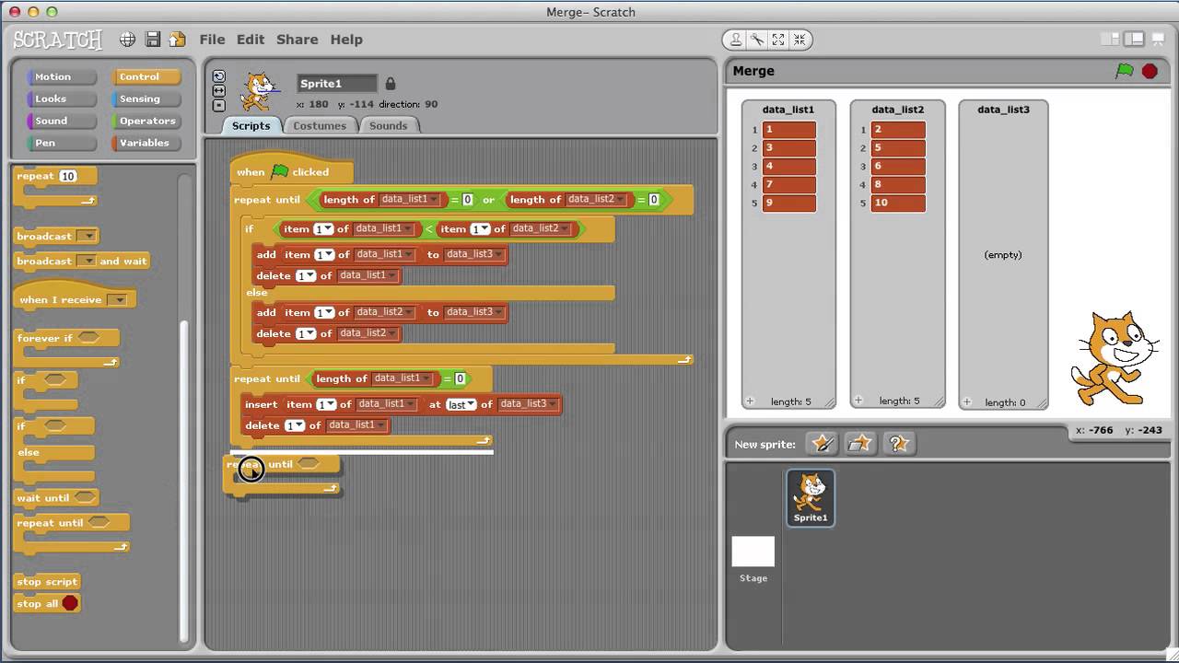Switch to full stage view mode
Viewport: 1179px width, 663px height.
tap(1134, 40)
